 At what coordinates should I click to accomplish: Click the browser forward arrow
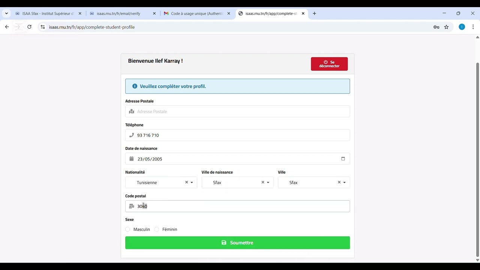pyautogui.click(x=18, y=27)
